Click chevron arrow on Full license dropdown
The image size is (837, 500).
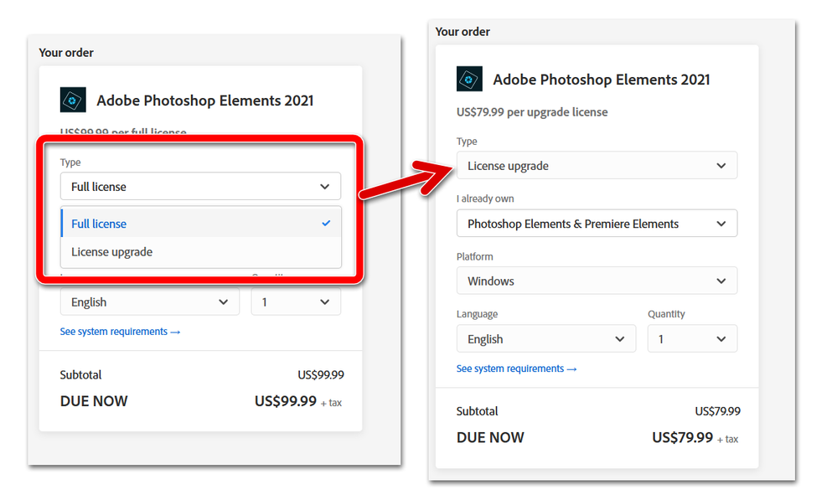point(324,186)
